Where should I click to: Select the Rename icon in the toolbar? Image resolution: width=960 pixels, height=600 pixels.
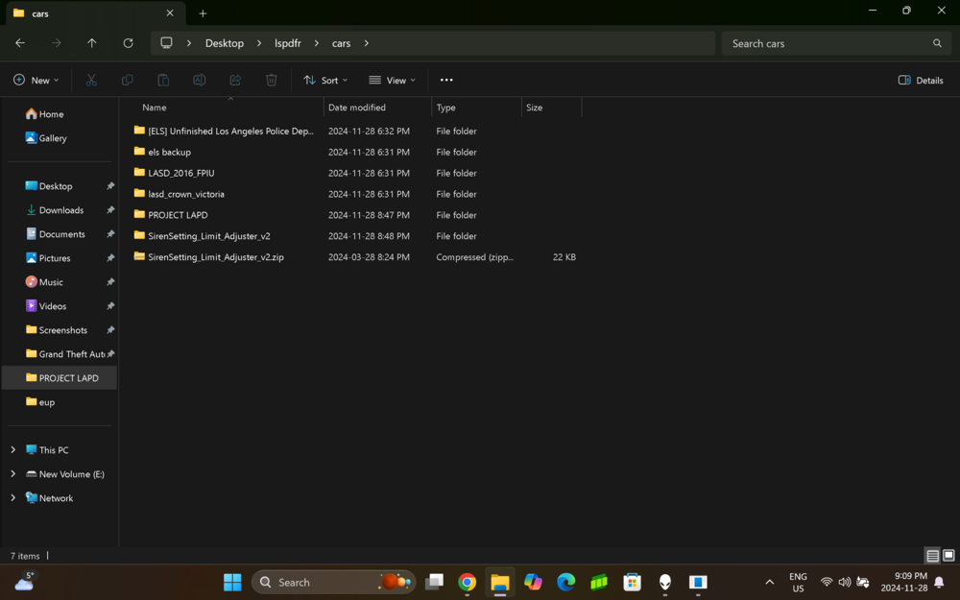pyautogui.click(x=200, y=80)
